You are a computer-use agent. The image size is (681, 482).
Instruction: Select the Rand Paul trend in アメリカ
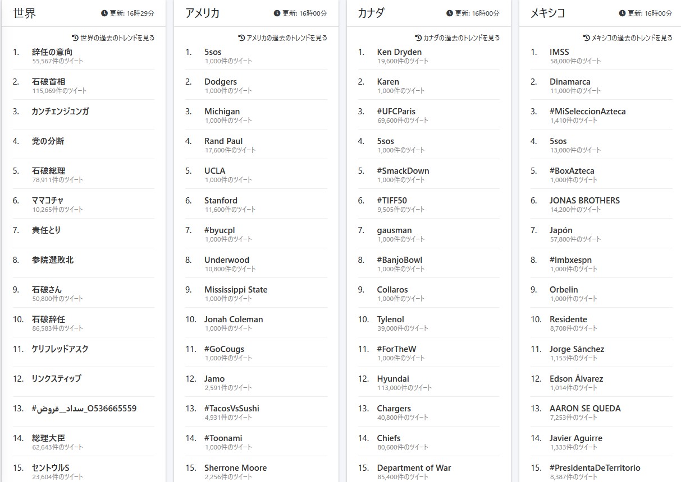[223, 141]
